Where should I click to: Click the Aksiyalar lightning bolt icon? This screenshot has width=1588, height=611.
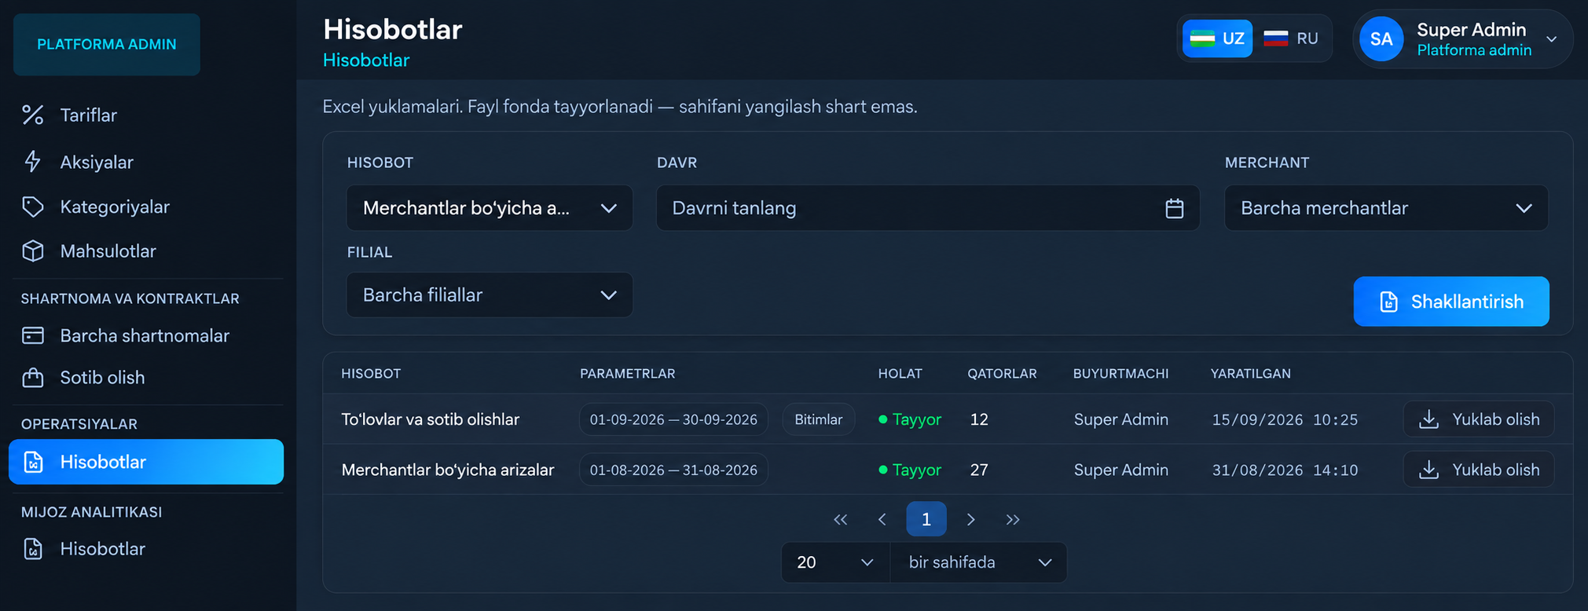(33, 162)
